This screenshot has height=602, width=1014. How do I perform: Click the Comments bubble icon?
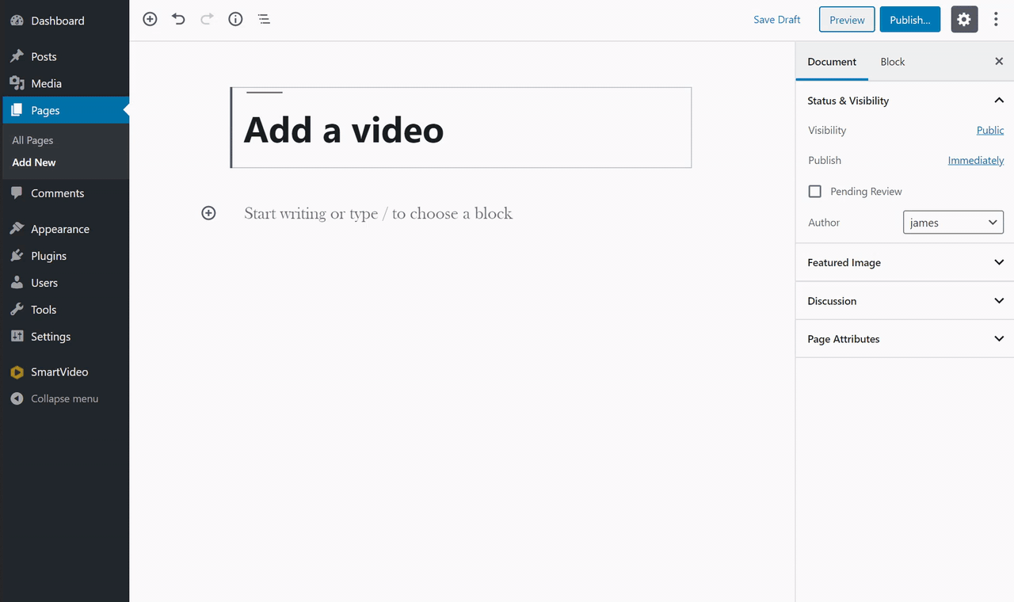point(17,192)
